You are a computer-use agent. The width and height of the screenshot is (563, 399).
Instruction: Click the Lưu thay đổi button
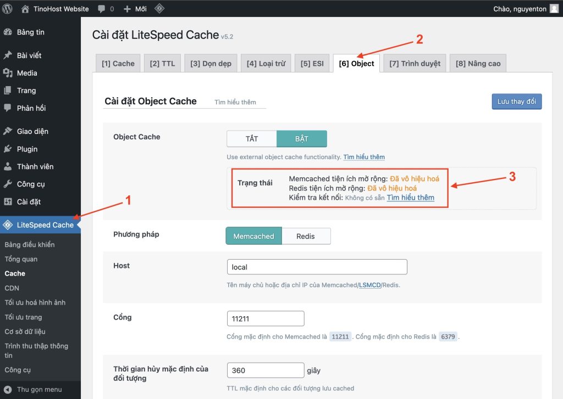point(517,102)
